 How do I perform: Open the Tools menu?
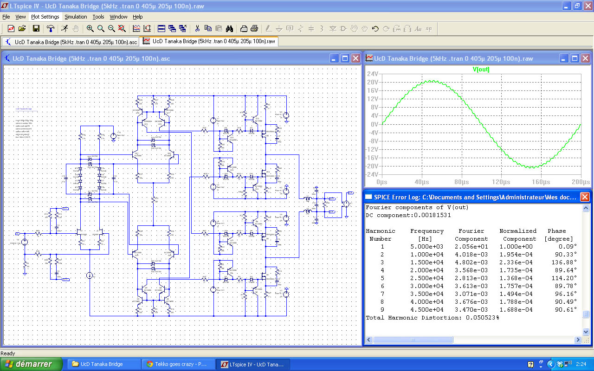click(98, 17)
